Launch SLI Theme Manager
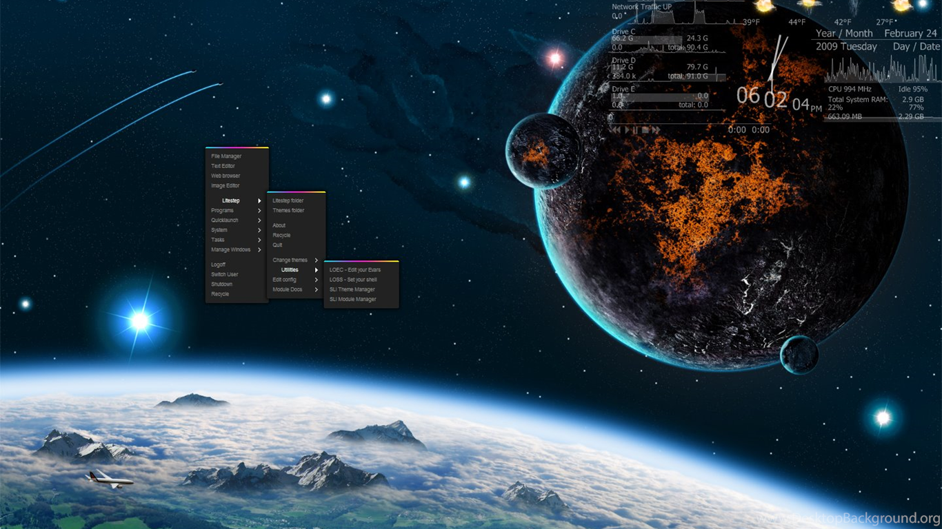Screen dimensions: 942x529 pos(352,289)
